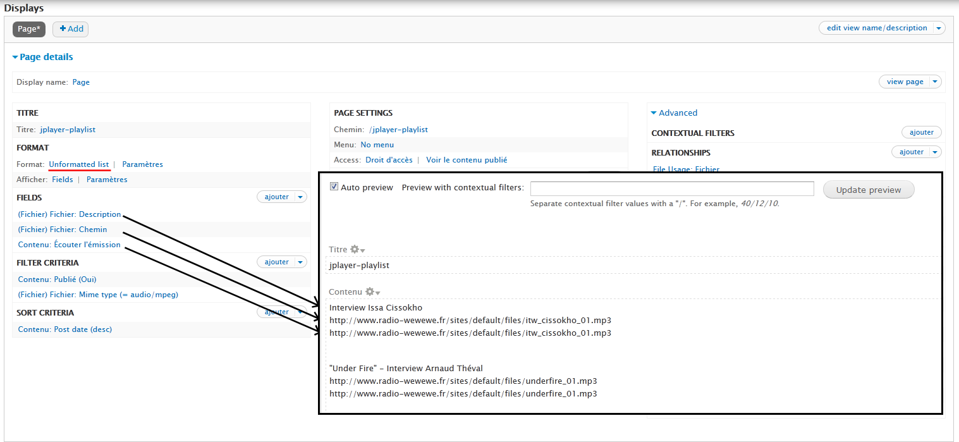Open the relationship File Usage: Fichier
The image size is (959, 442).
685,169
